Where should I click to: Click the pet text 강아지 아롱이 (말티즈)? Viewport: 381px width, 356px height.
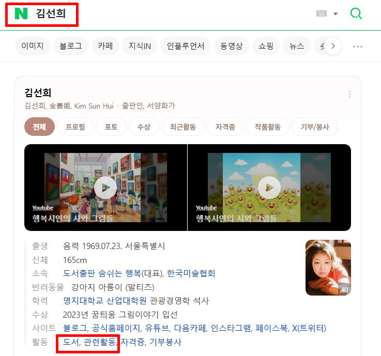[x=113, y=287]
